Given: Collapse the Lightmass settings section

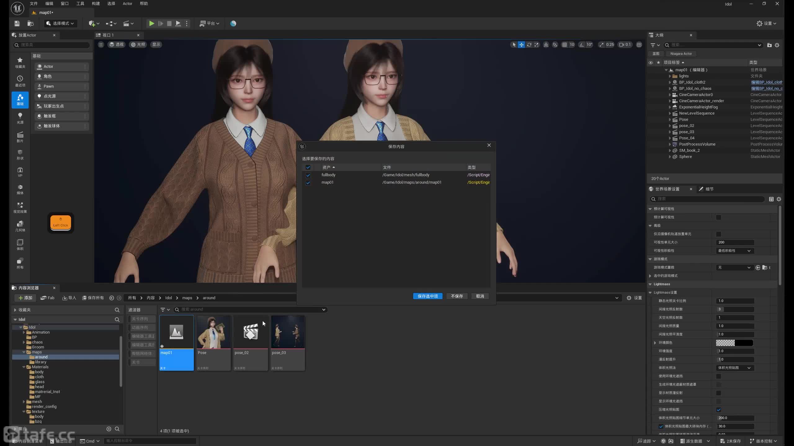Looking at the screenshot, I should pyautogui.click(x=650, y=293).
